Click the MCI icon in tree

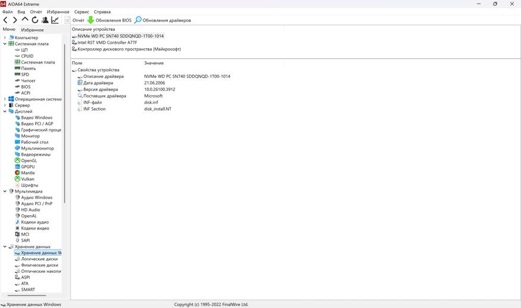tap(18, 234)
